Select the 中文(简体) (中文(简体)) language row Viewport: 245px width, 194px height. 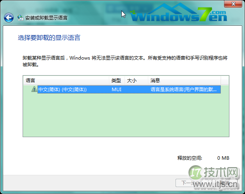[x=129, y=90]
